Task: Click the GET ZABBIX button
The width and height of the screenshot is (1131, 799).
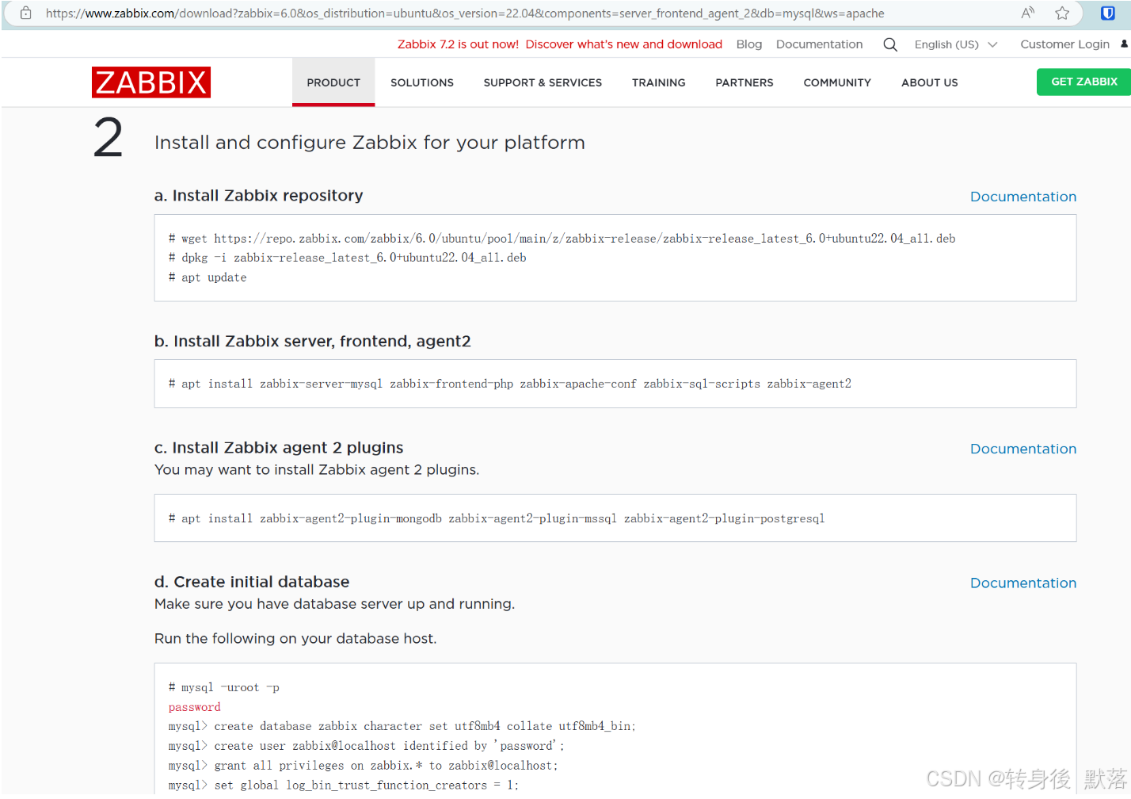Action: coord(1083,82)
